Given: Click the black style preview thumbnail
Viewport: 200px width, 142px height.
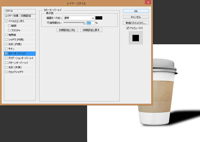Looking at the screenshot, I should pyautogui.click(x=136, y=38).
